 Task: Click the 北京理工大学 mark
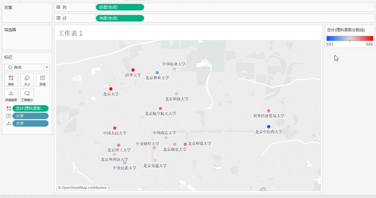tap(119, 145)
